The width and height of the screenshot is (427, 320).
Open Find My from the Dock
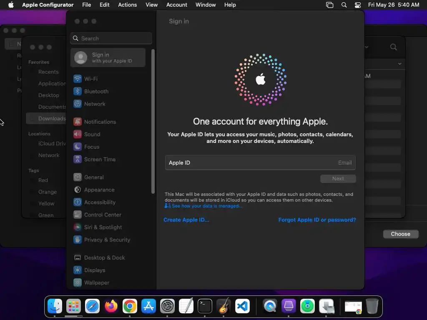pyautogui.click(x=307, y=306)
